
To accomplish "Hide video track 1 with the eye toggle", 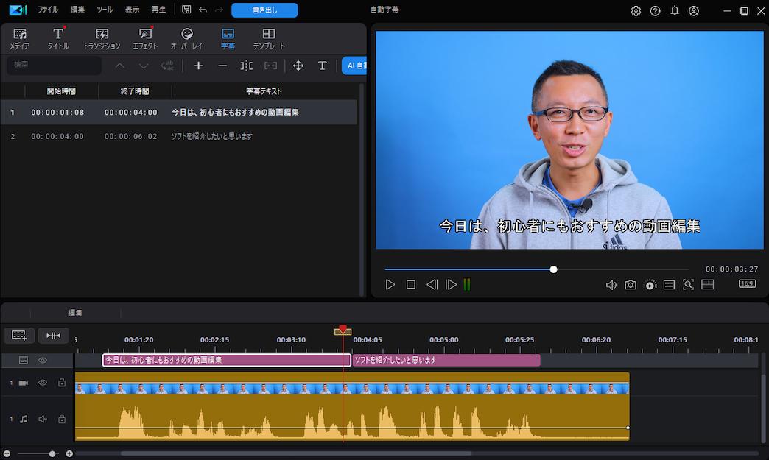I will [43, 383].
